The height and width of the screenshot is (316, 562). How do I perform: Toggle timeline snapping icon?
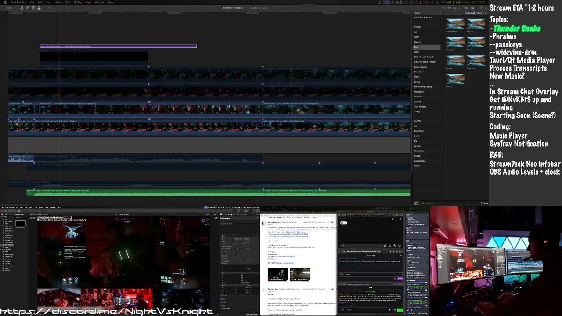click(466, 8)
